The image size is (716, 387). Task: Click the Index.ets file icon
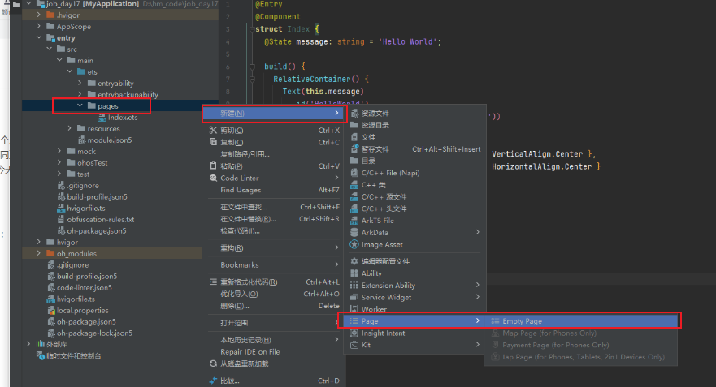[x=102, y=118]
